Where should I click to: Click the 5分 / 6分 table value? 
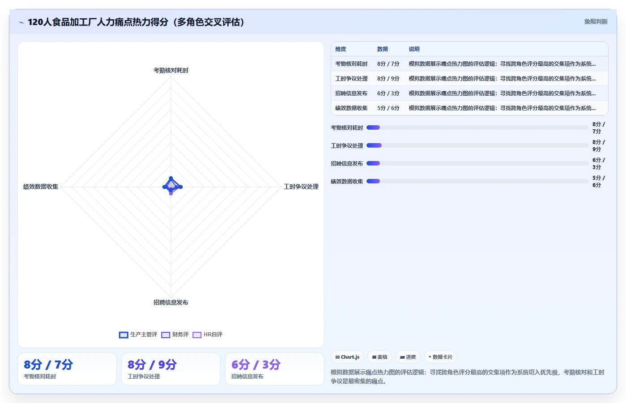click(388, 108)
